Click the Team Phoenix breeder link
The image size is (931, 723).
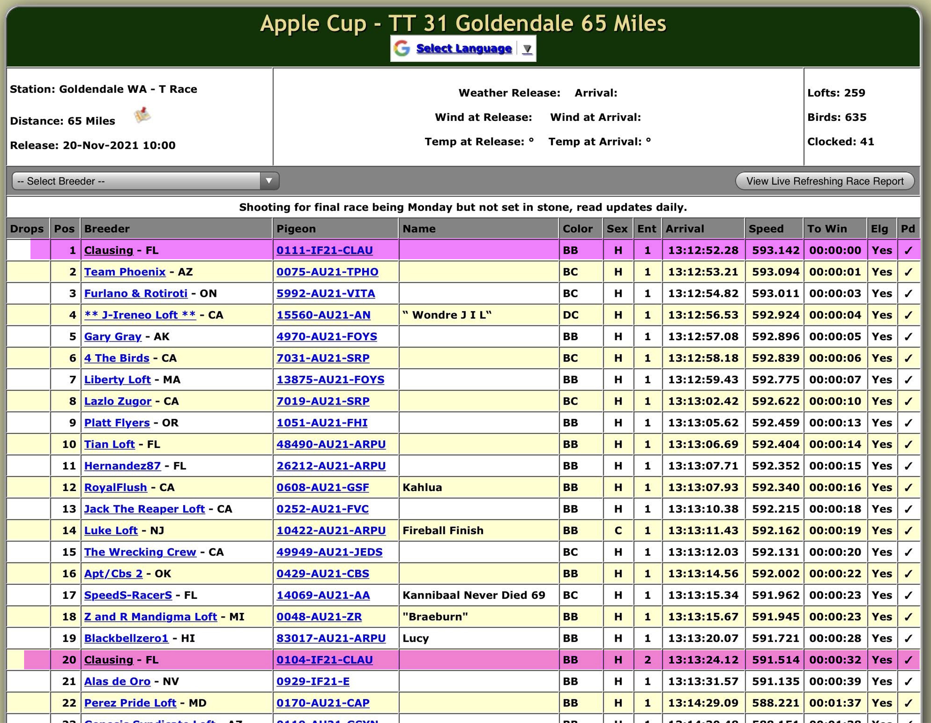click(x=125, y=272)
